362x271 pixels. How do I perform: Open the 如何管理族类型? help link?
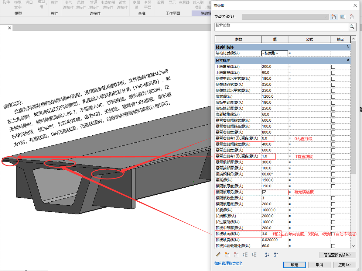click(x=229, y=263)
